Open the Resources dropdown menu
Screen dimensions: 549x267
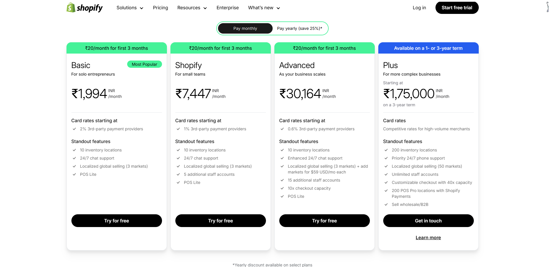(192, 8)
